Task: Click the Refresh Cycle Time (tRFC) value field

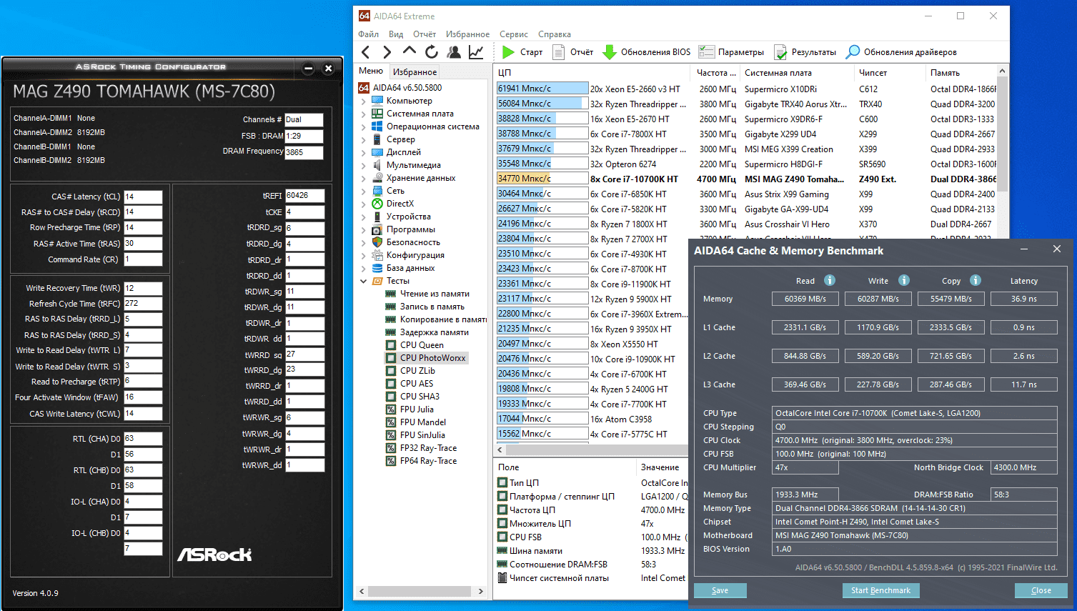Action: pyautogui.click(x=143, y=304)
